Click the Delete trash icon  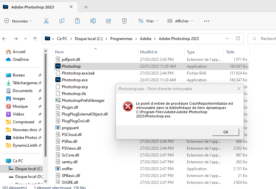(x=124, y=21)
